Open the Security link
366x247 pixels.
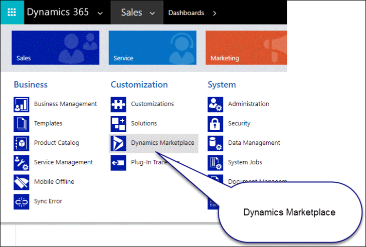click(x=239, y=123)
